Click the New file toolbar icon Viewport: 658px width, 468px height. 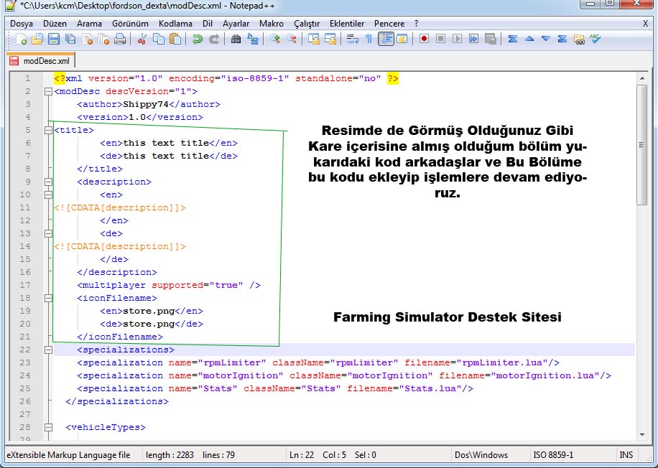(x=21, y=39)
